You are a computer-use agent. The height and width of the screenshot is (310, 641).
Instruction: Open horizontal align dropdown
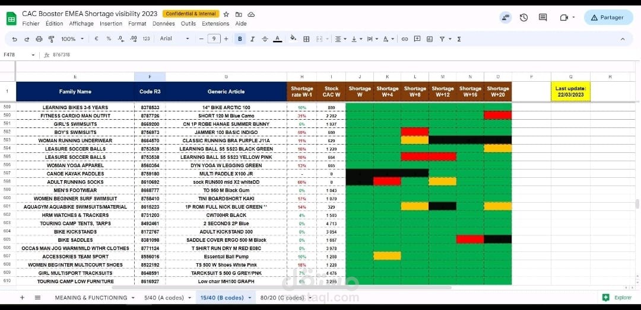pos(341,39)
